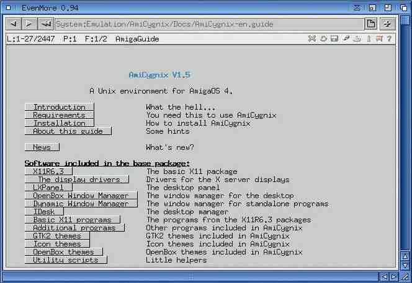Click 'Drivers for the X server displays' text

click(x=218, y=180)
